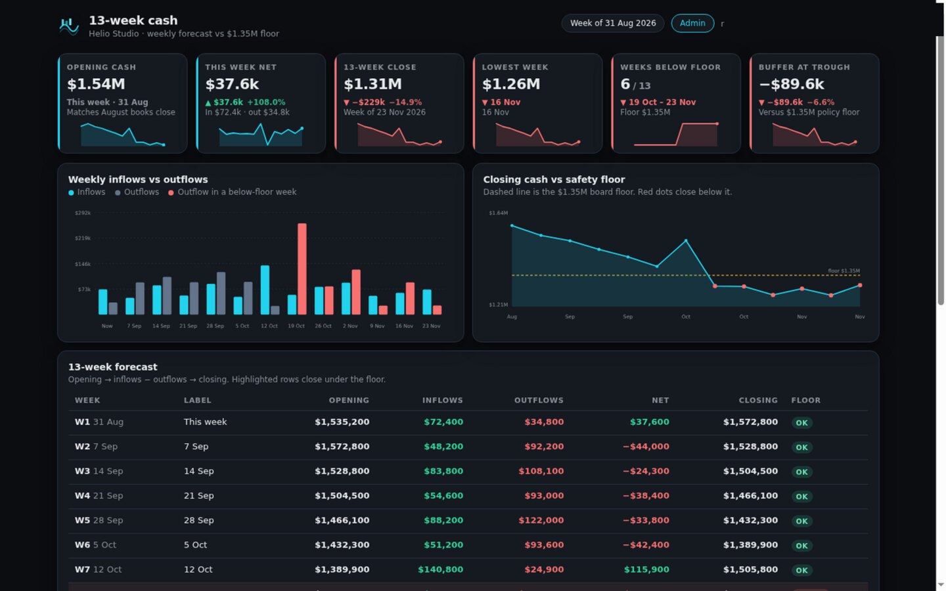Click the $72,400 inflows value in W1
The width and height of the screenshot is (946, 591).
coord(443,422)
